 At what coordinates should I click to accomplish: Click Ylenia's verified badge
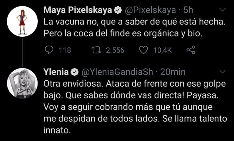[x=74, y=72]
